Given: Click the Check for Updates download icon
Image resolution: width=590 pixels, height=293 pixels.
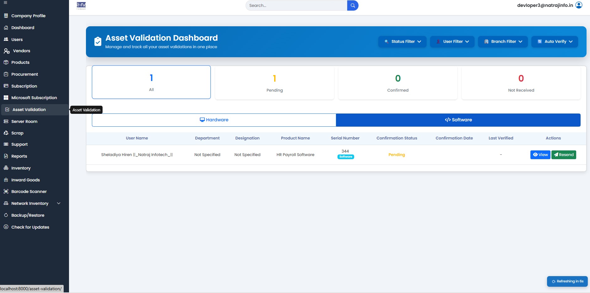Looking at the screenshot, I should point(6,227).
